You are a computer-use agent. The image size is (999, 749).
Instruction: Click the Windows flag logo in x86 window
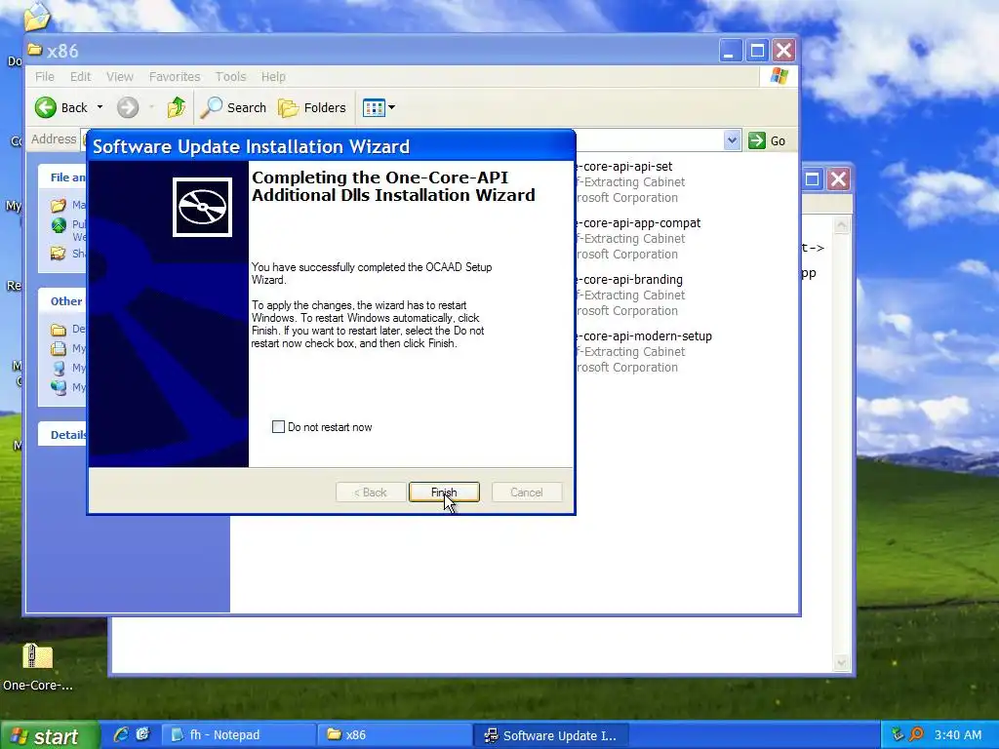point(779,76)
